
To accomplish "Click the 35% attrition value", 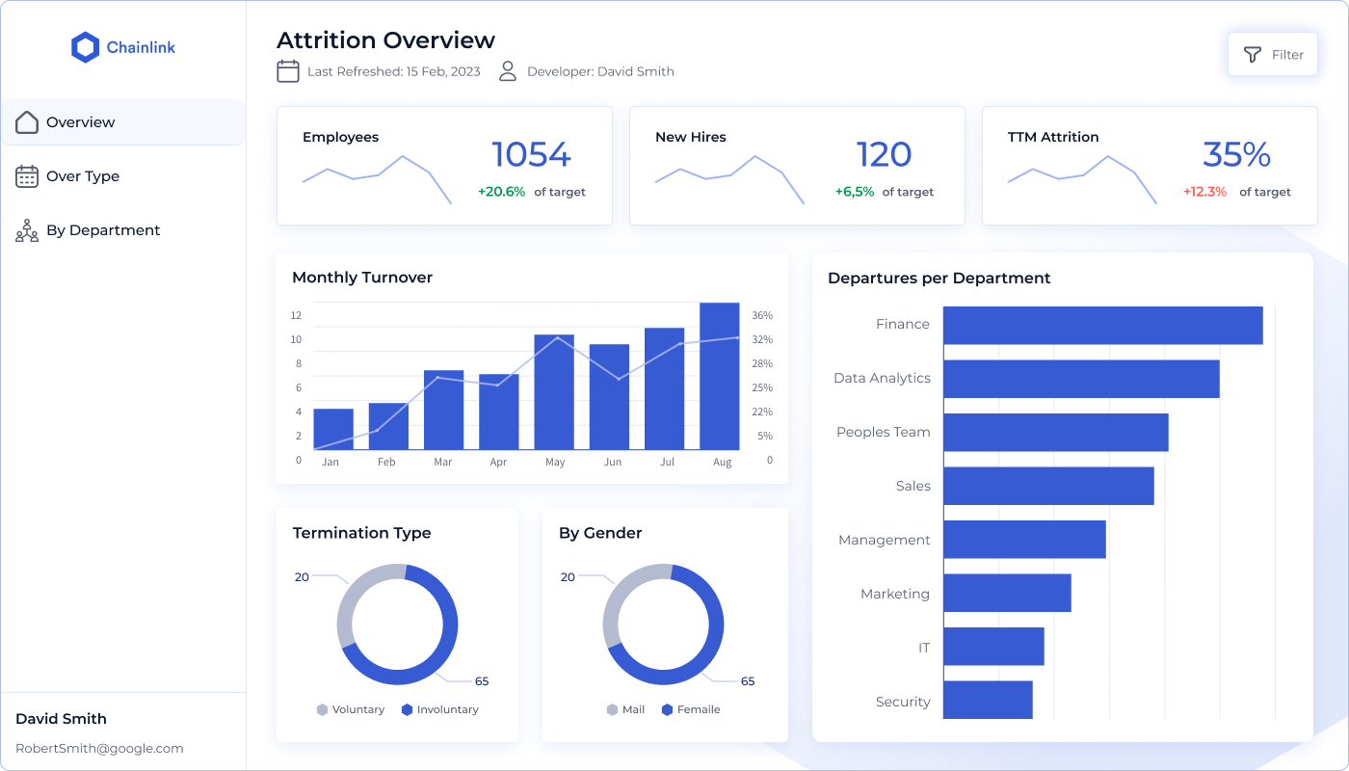I will point(1236,154).
